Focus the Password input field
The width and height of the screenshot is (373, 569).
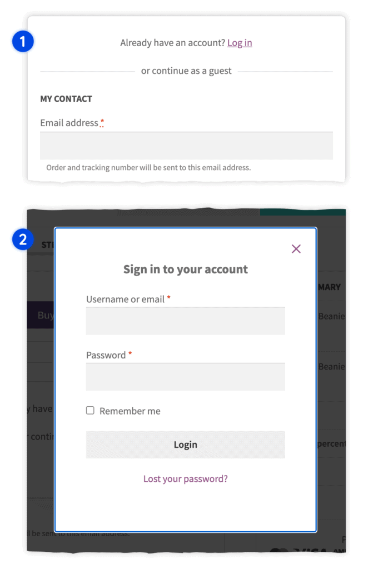click(186, 377)
